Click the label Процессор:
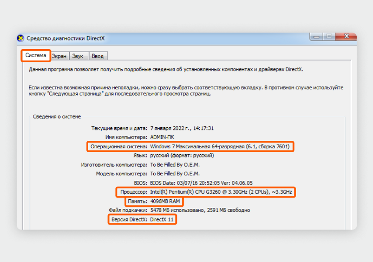This screenshot has width=373, height=262. click(134, 192)
